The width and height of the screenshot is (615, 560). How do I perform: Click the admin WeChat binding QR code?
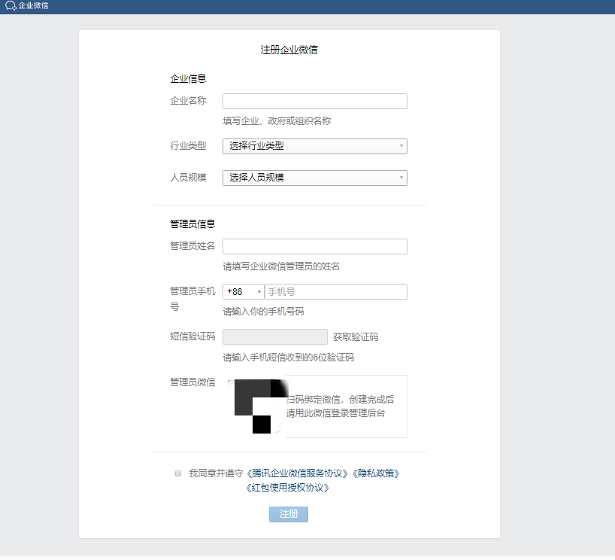(x=256, y=406)
